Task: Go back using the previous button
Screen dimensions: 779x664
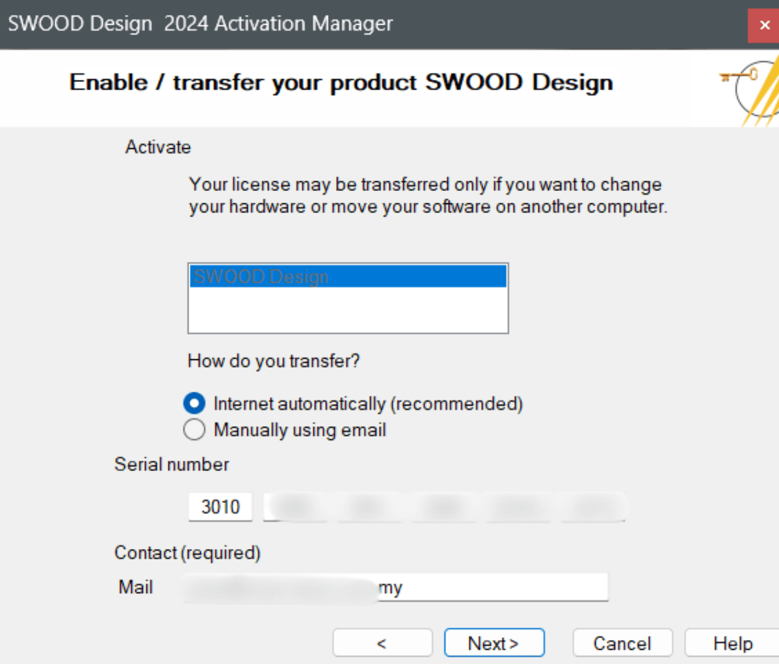Action: pyautogui.click(x=382, y=643)
